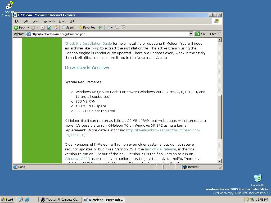This screenshot has width=271, height=203.
Task: Open the Edit menu
Action: [26, 21]
